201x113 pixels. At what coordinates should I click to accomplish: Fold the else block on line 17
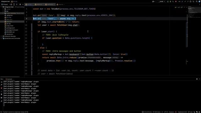32,48
